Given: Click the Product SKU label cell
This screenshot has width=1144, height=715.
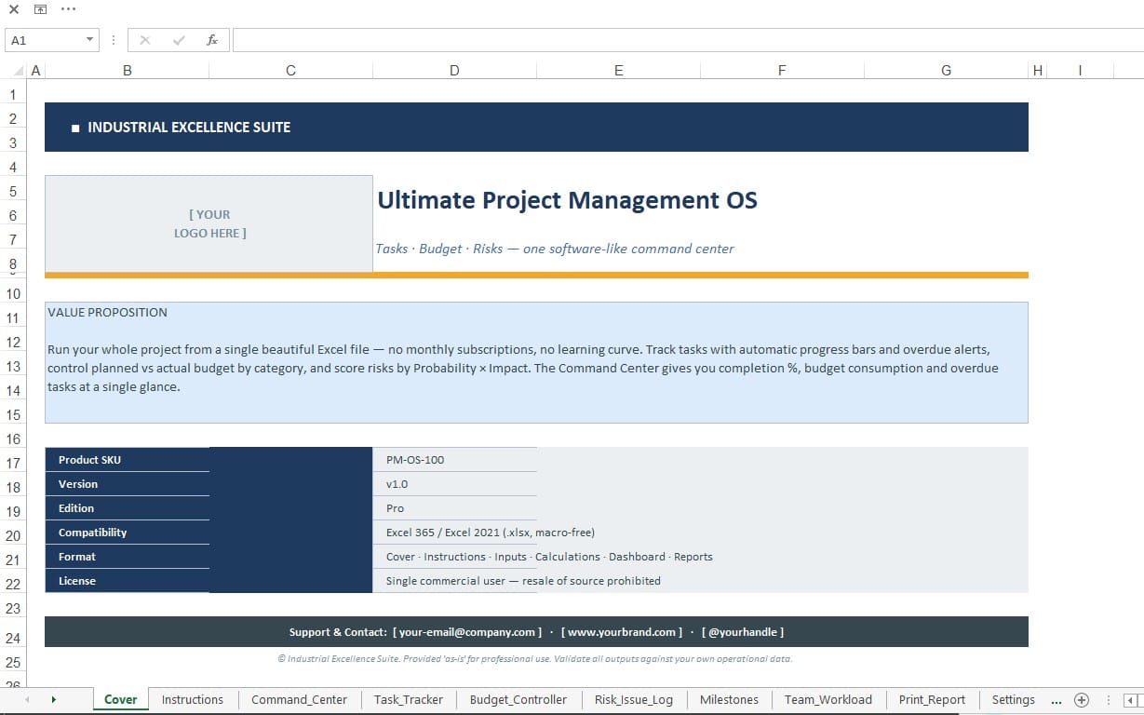Looking at the screenshot, I should coord(128,460).
